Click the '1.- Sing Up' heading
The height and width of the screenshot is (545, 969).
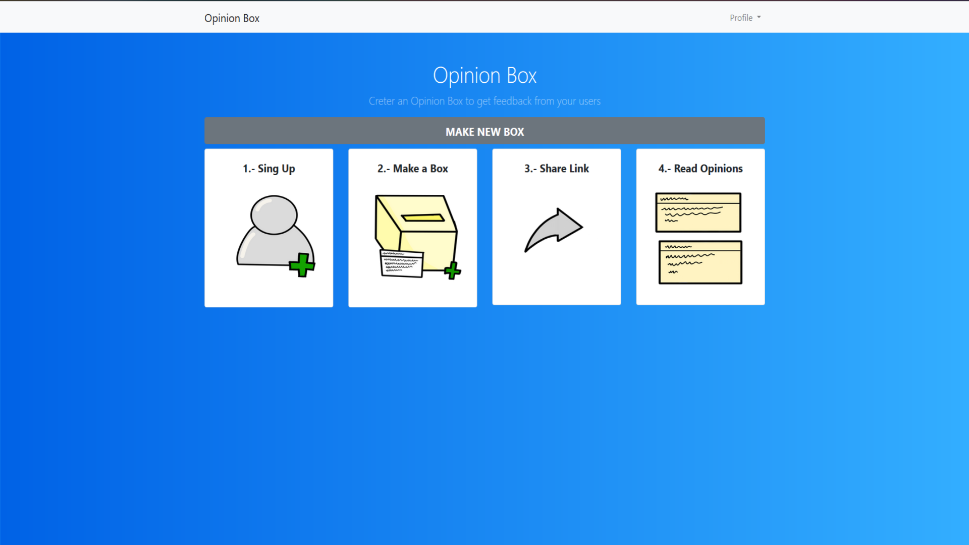pyautogui.click(x=268, y=169)
